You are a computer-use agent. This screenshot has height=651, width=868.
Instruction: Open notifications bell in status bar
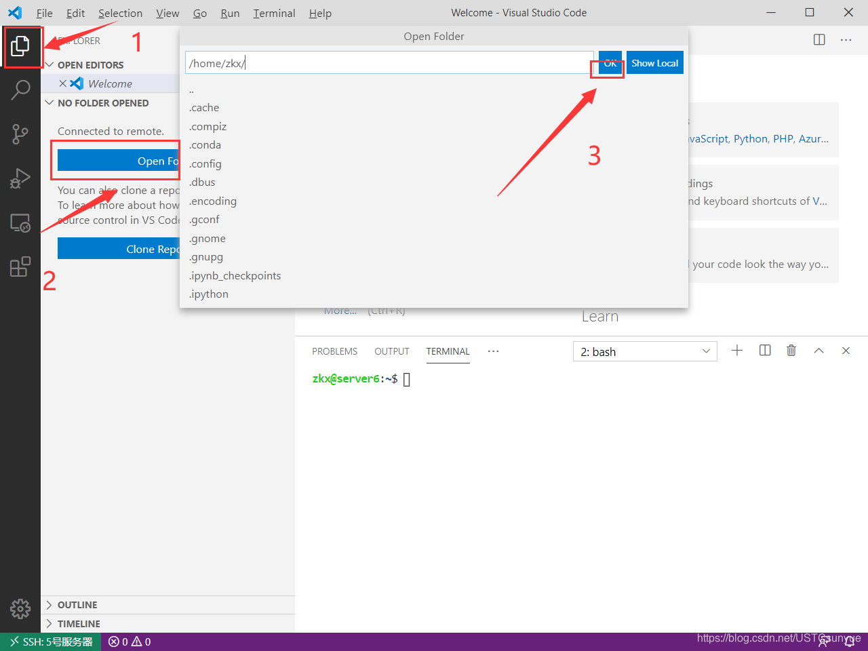(x=848, y=642)
